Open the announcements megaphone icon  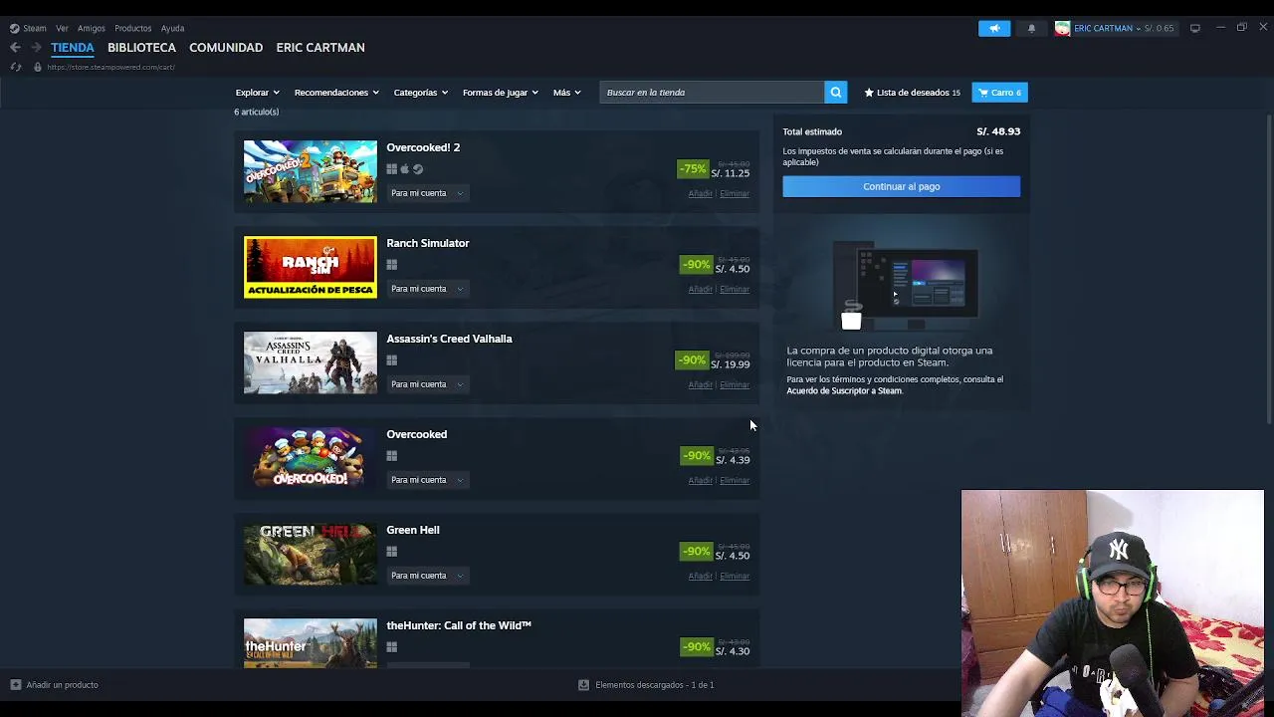tap(994, 28)
